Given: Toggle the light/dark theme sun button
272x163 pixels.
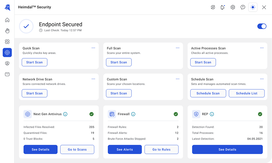Looking at the screenshot, I should click(253, 7).
